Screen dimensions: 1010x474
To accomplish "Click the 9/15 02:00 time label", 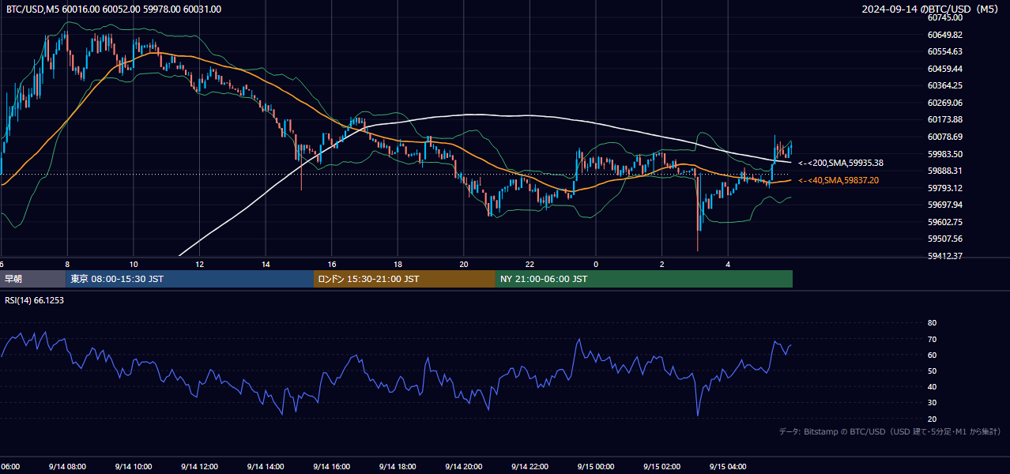I will [662, 467].
